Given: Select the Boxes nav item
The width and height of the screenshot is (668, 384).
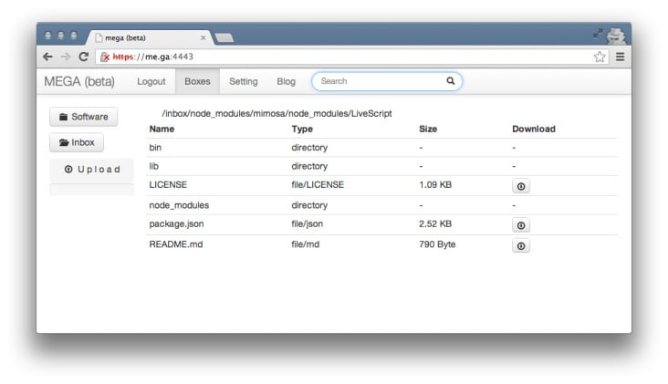Looking at the screenshot, I should click(197, 81).
